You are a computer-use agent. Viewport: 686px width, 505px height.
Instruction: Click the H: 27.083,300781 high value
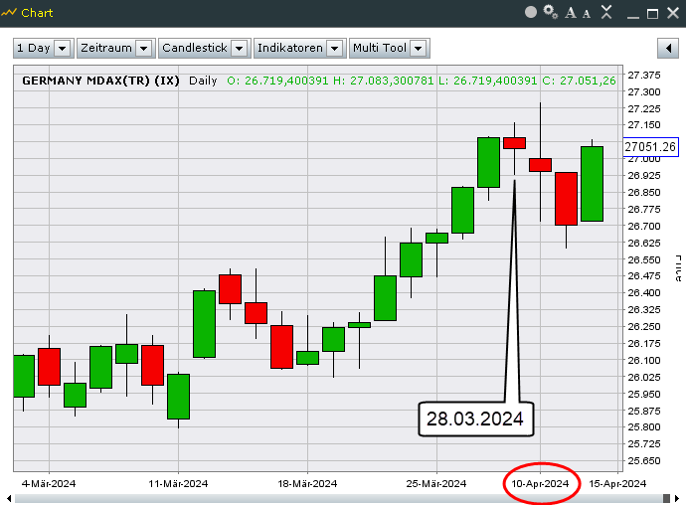click(383, 81)
